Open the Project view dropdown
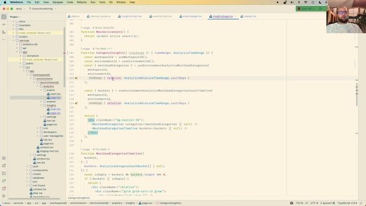 [15, 17]
